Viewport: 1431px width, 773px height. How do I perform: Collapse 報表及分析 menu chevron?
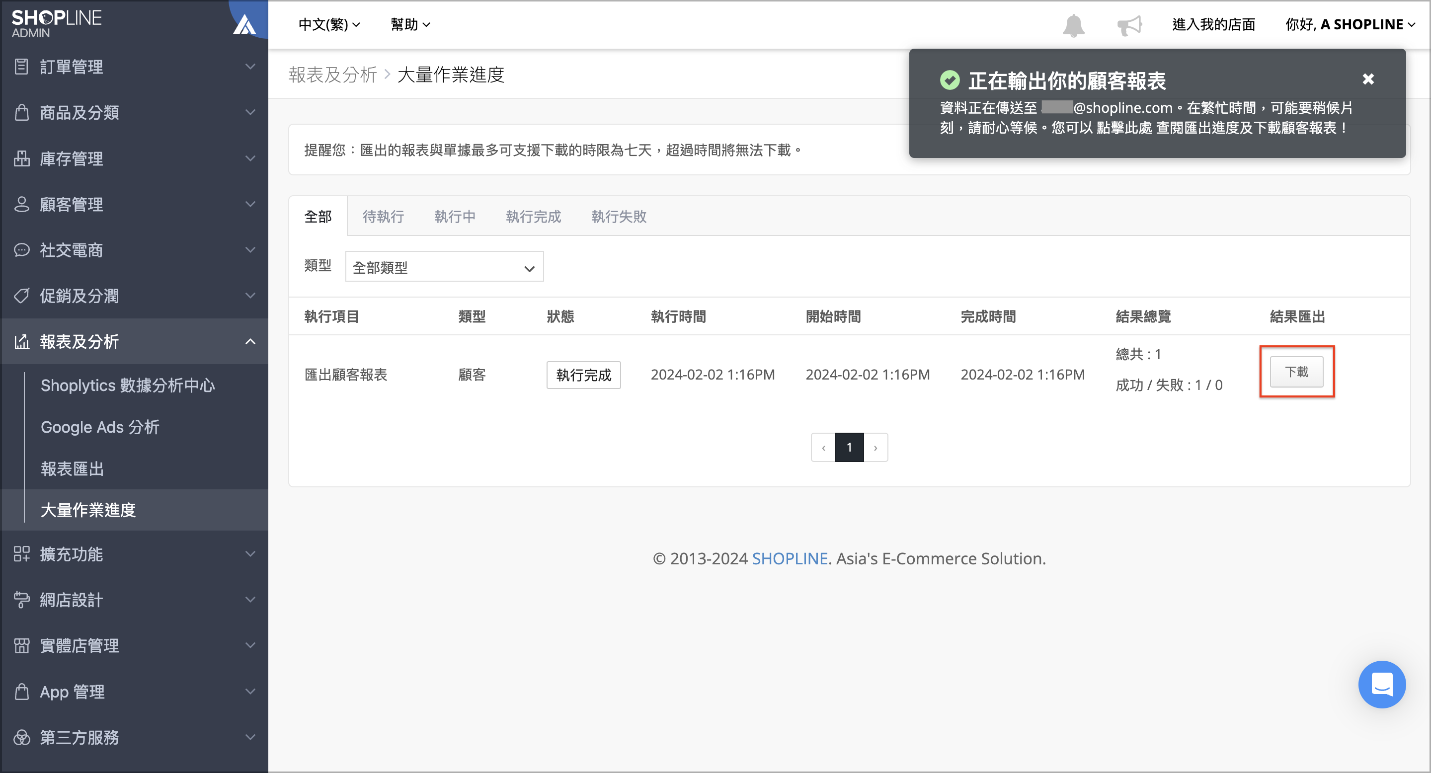[250, 341]
